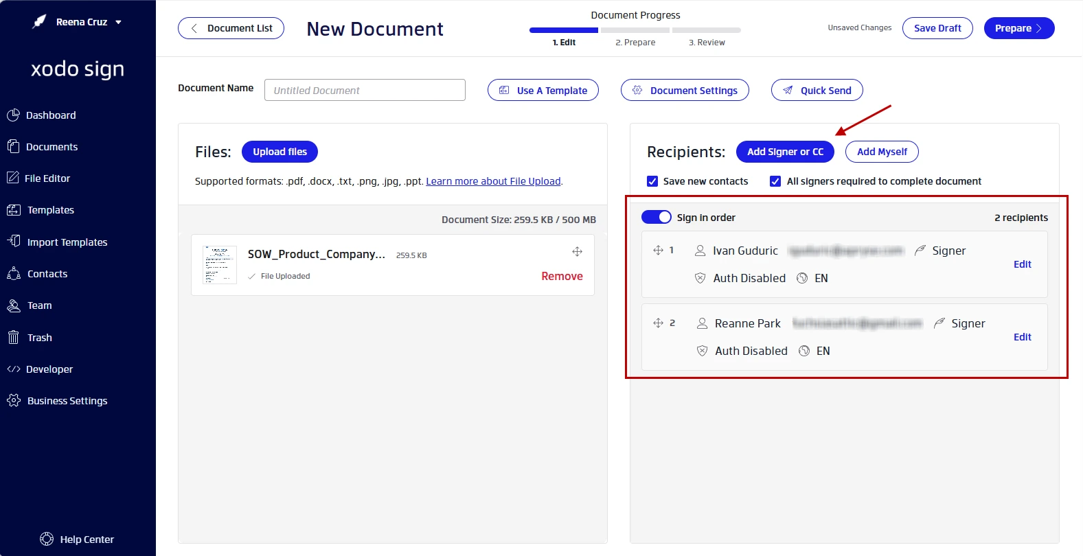1083x556 pixels.
Task: Click the xodo sign logo
Action: point(78,69)
